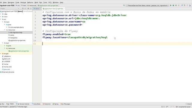
Task: Open the View menu
Action: pos(5,2)
